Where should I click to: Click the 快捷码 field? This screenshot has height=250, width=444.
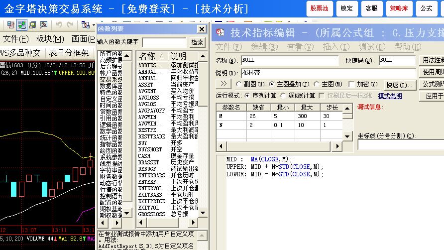pos(397,60)
